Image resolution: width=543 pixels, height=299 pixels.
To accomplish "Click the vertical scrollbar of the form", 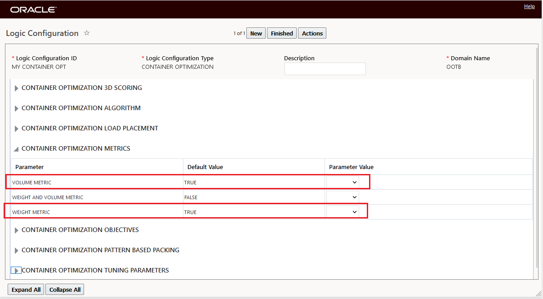I will [538, 157].
